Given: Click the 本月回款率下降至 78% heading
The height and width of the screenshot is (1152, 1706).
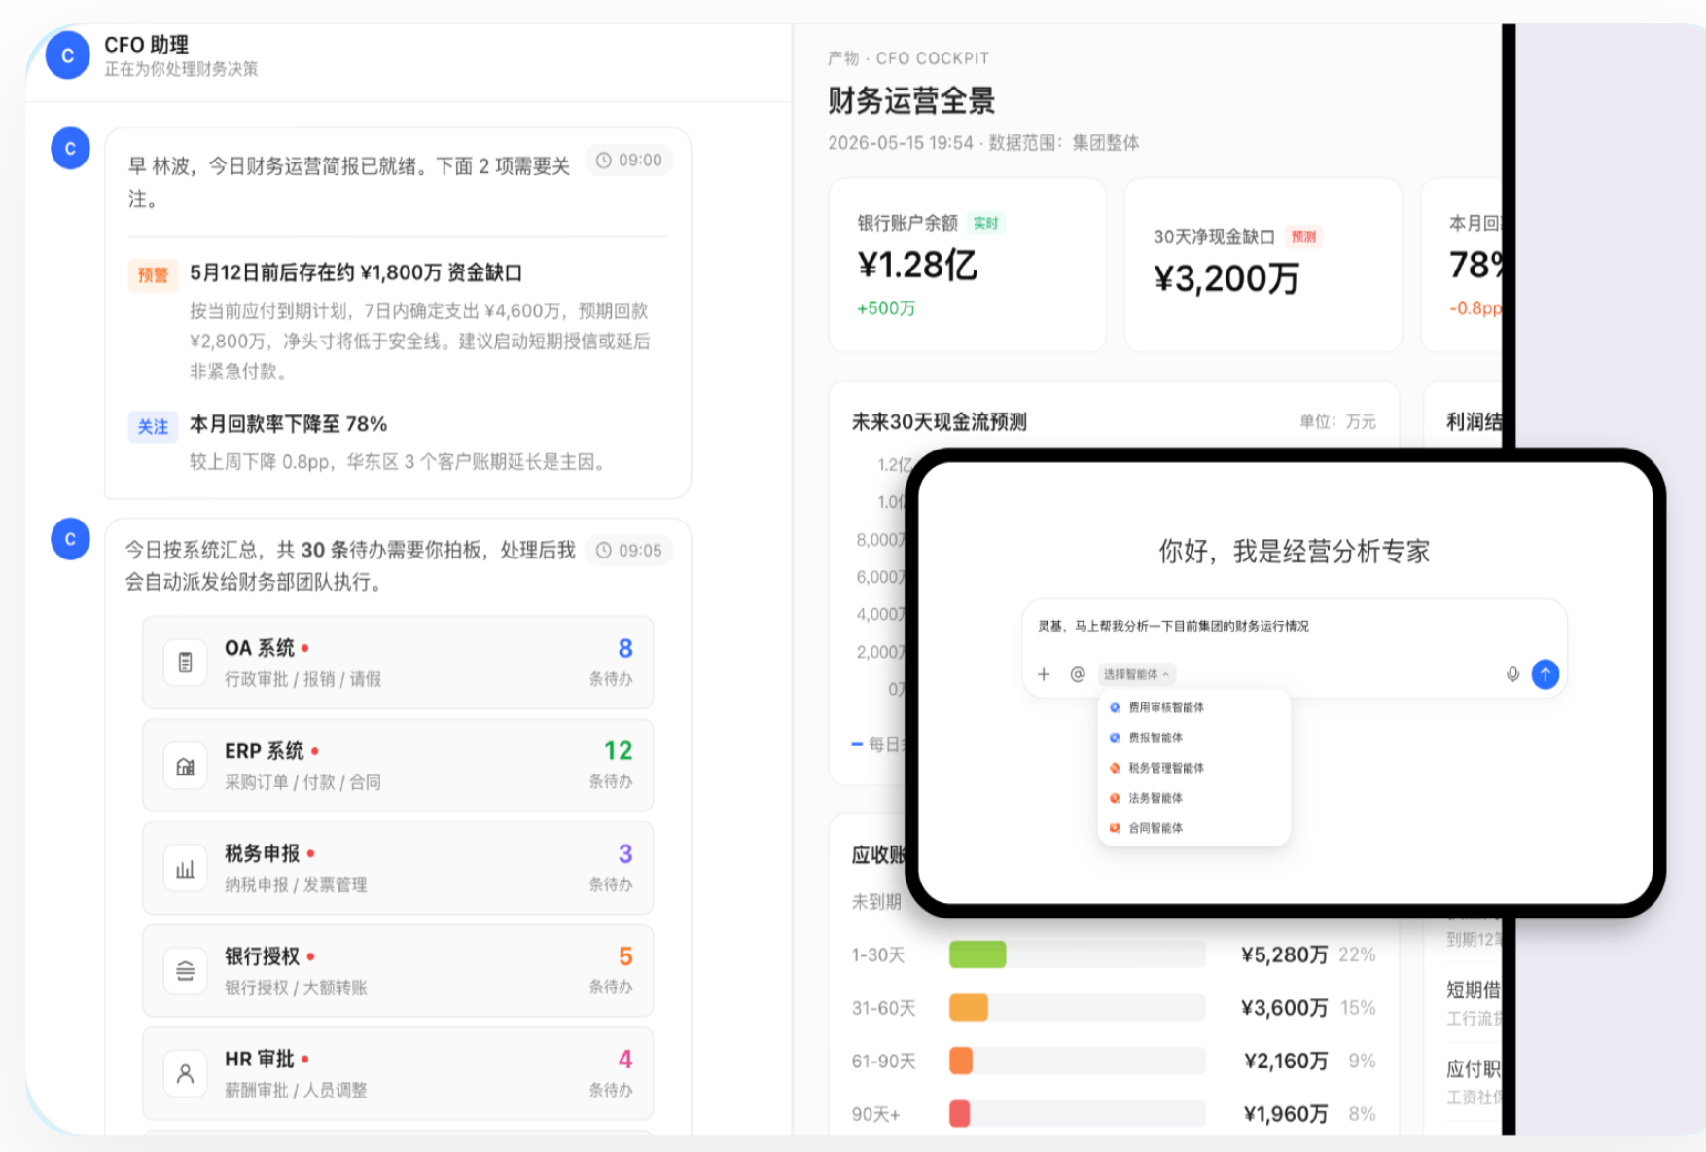Looking at the screenshot, I should click(288, 425).
